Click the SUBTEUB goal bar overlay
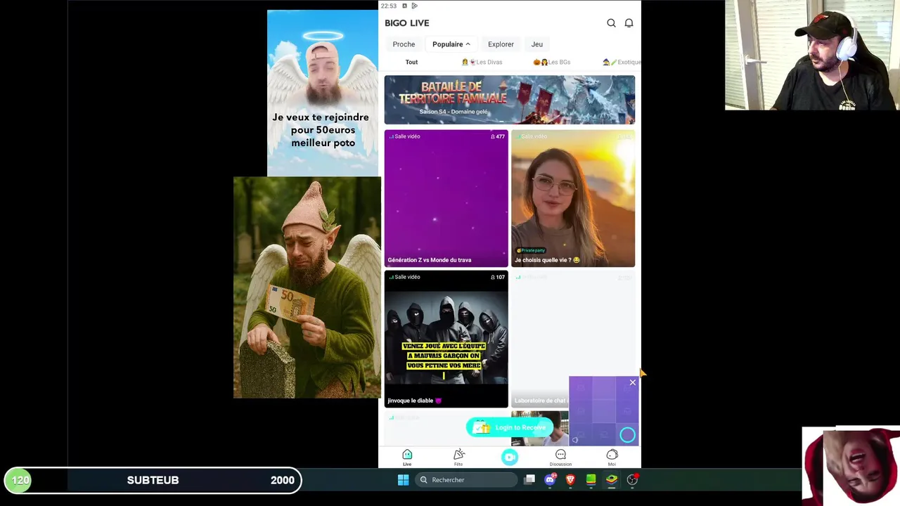This screenshot has height=506, width=900. pos(153,480)
